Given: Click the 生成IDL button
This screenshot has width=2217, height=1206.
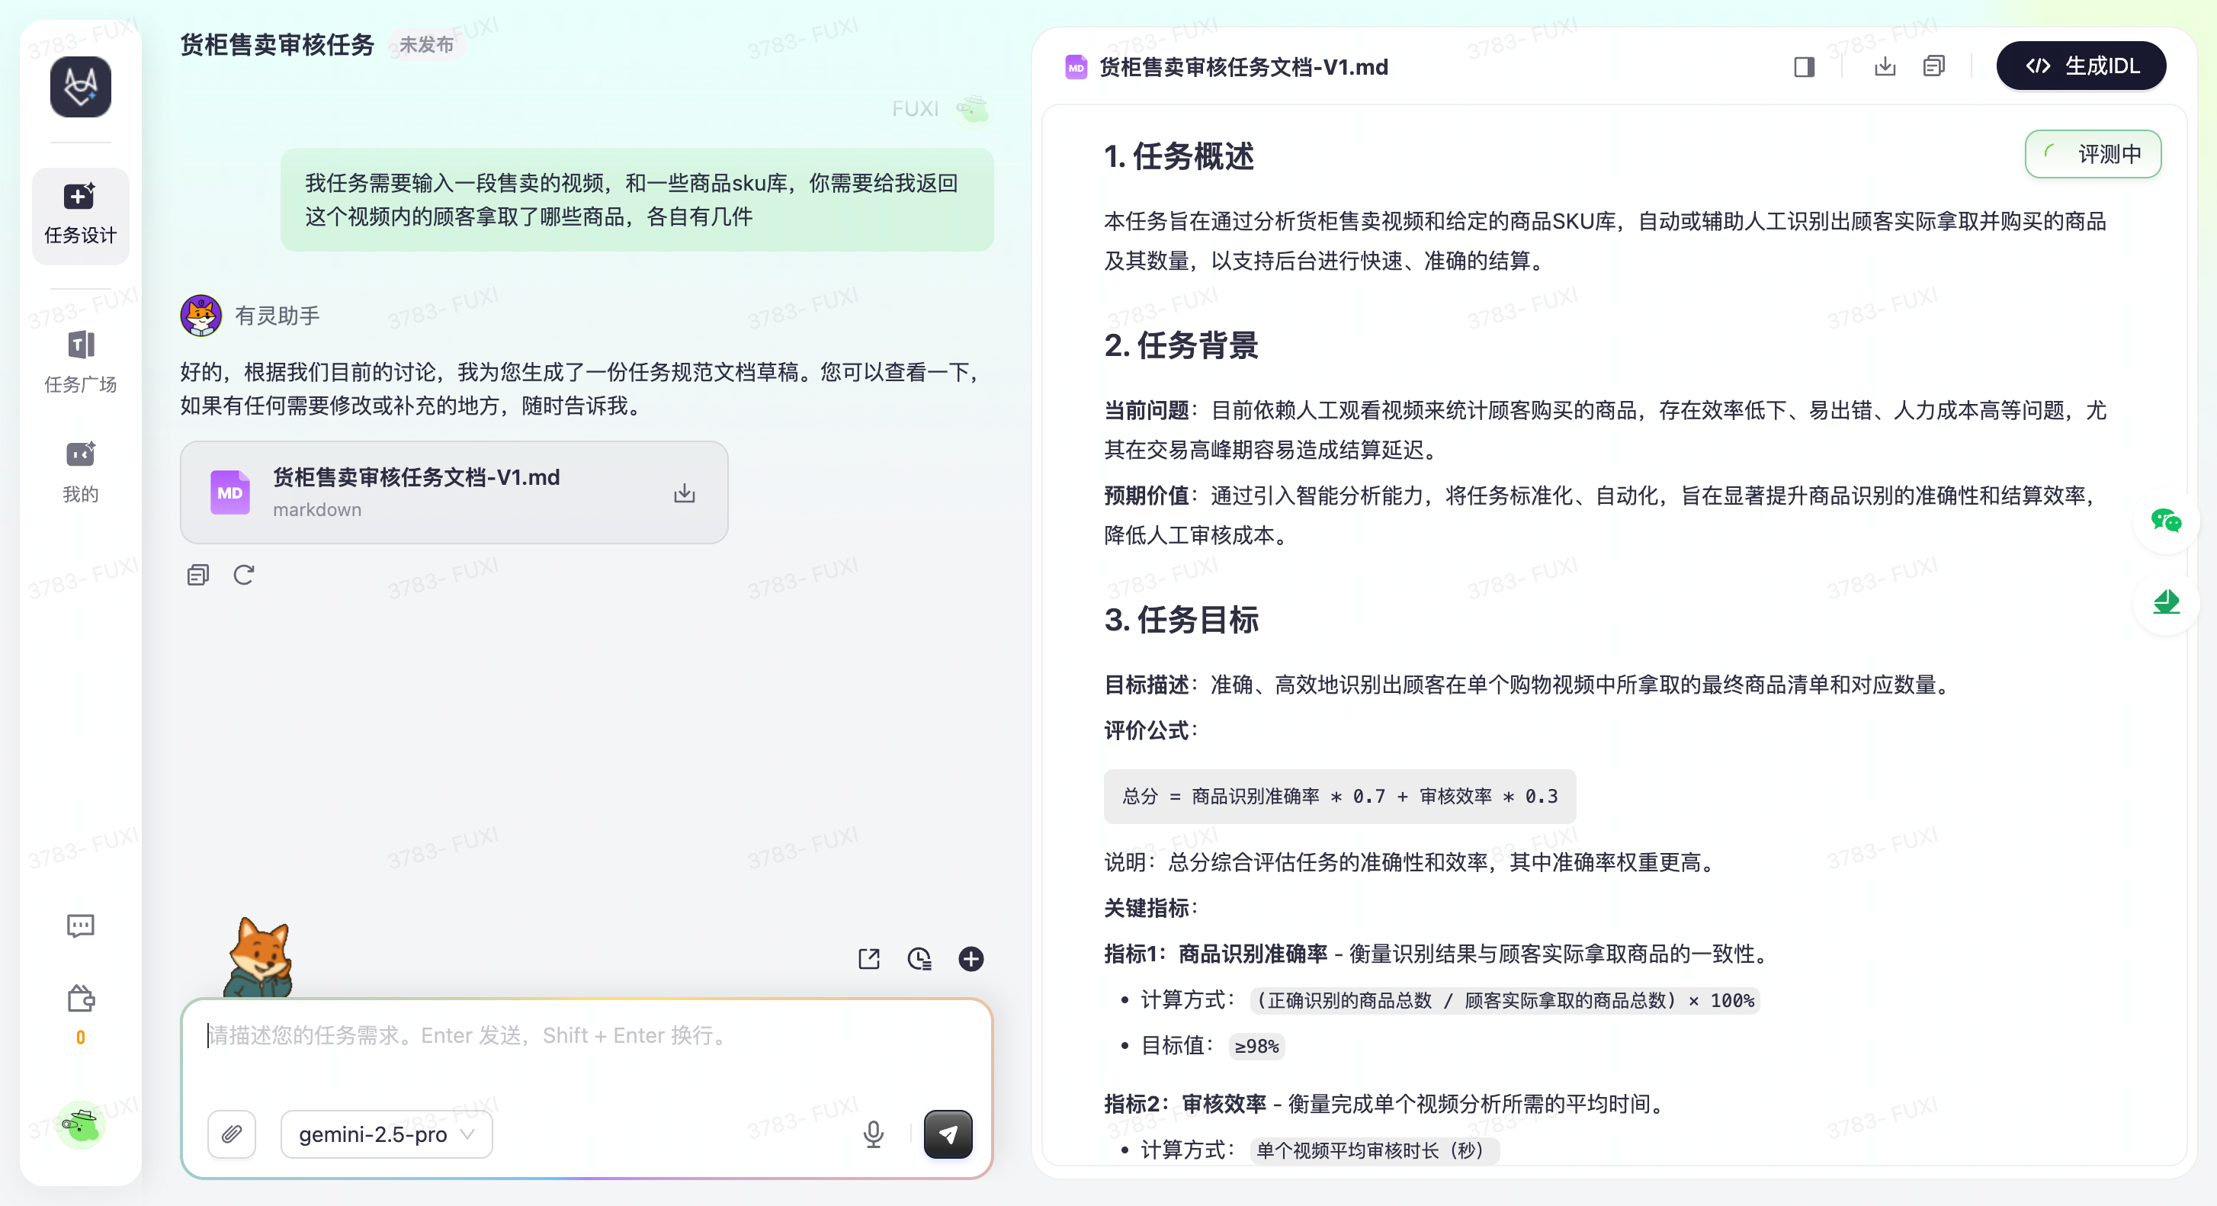Looking at the screenshot, I should click(x=2081, y=66).
